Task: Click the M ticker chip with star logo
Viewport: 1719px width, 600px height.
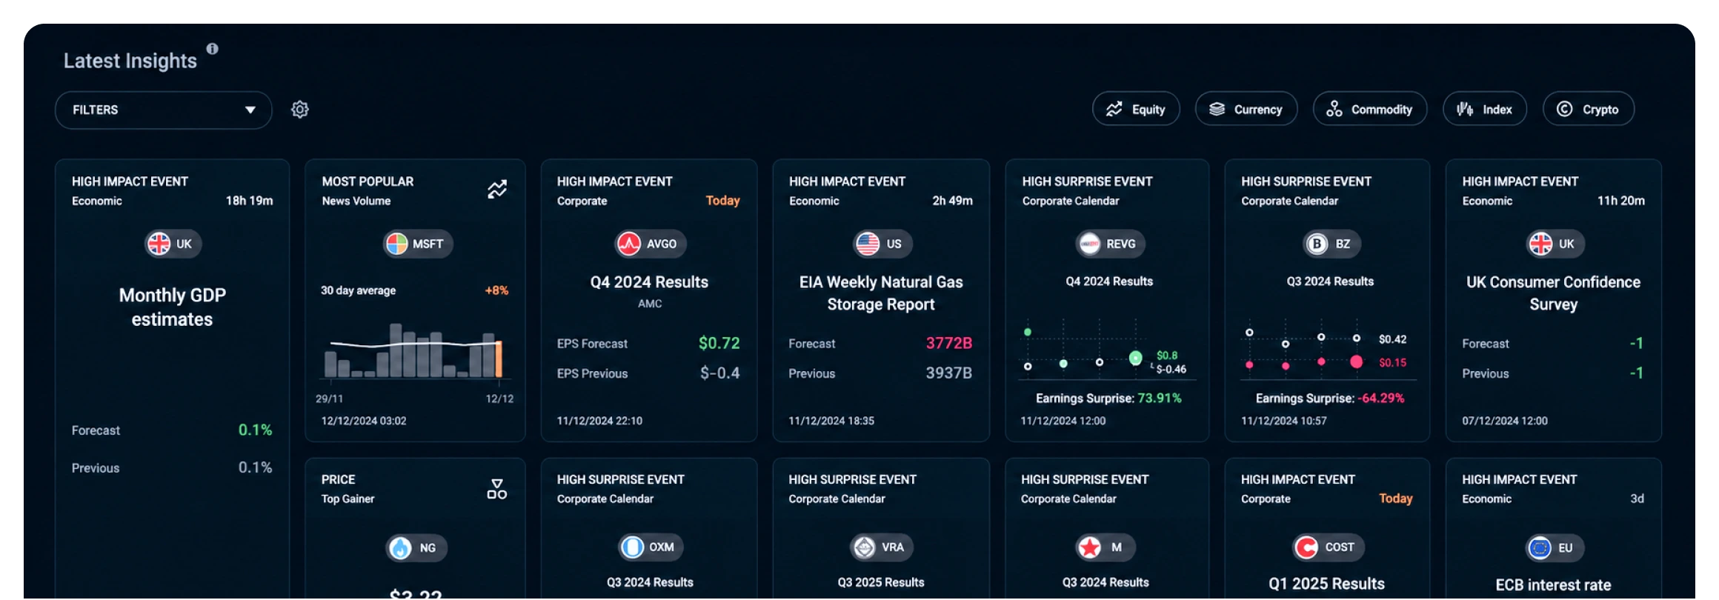Action: point(1105,547)
